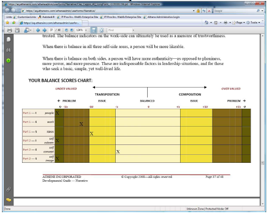Expand the command bar overflow chevron
269x216 pixels.
click(263, 21)
